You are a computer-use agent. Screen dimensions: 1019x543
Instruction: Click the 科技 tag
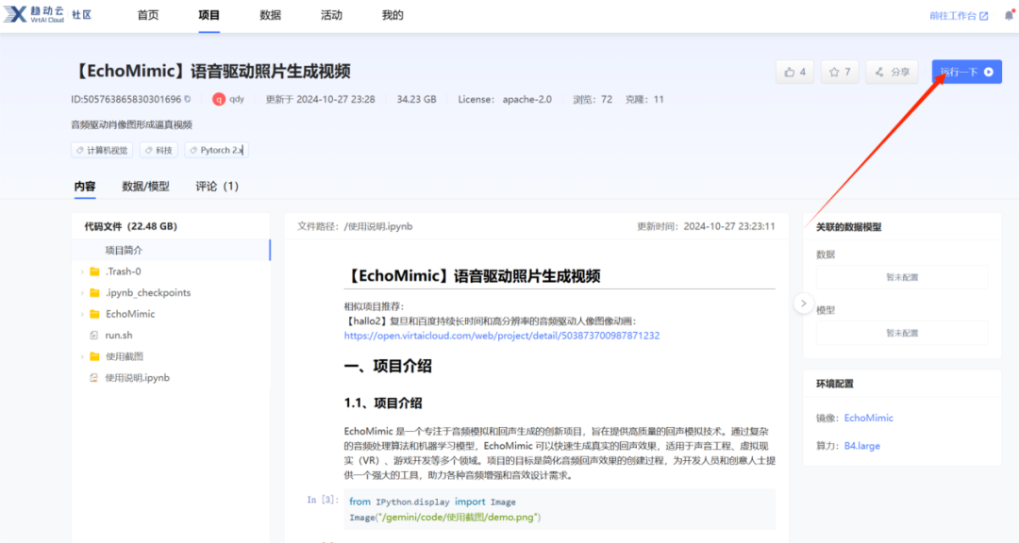[x=159, y=150]
